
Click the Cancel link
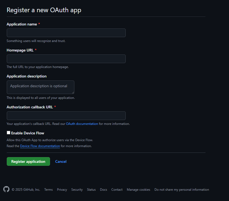click(61, 161)
